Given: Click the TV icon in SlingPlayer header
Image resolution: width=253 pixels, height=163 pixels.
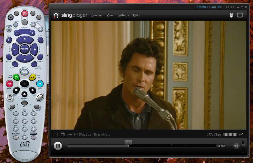Looking at the screenshot, I should [x=240, y=15].
